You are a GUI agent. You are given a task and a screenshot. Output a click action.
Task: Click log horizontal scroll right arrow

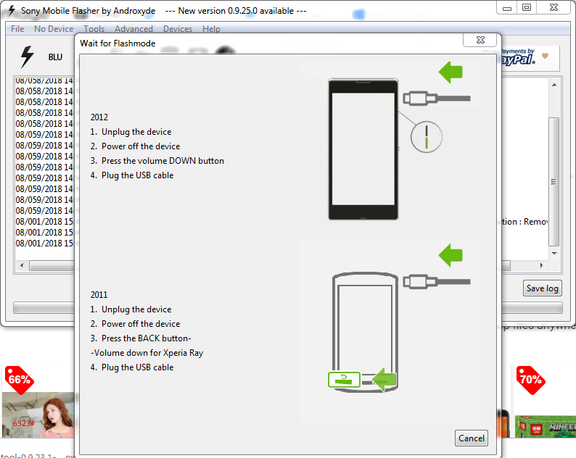click(x=541, y=265)
